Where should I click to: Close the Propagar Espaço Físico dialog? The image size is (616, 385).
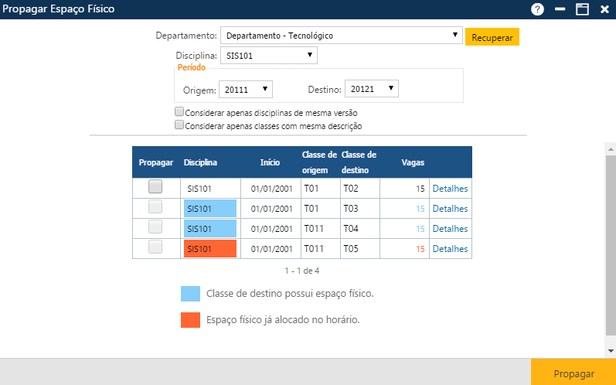(x=604, y=9)
